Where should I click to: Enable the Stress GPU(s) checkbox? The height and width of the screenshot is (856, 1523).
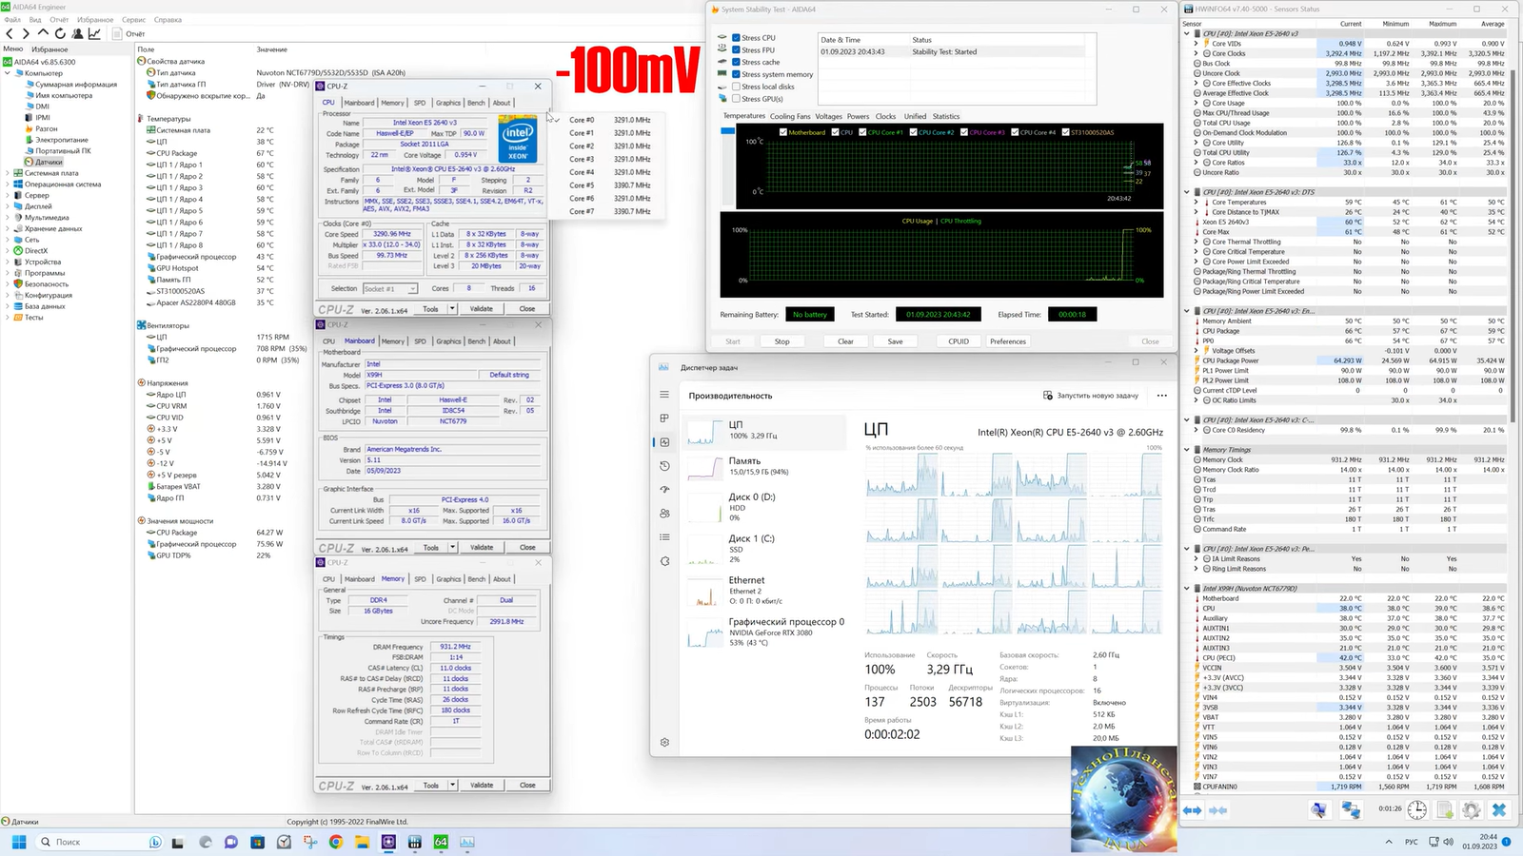click(x=736, y=99)
